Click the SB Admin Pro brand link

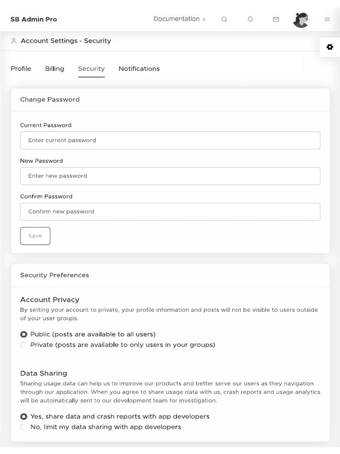point(34,20)
